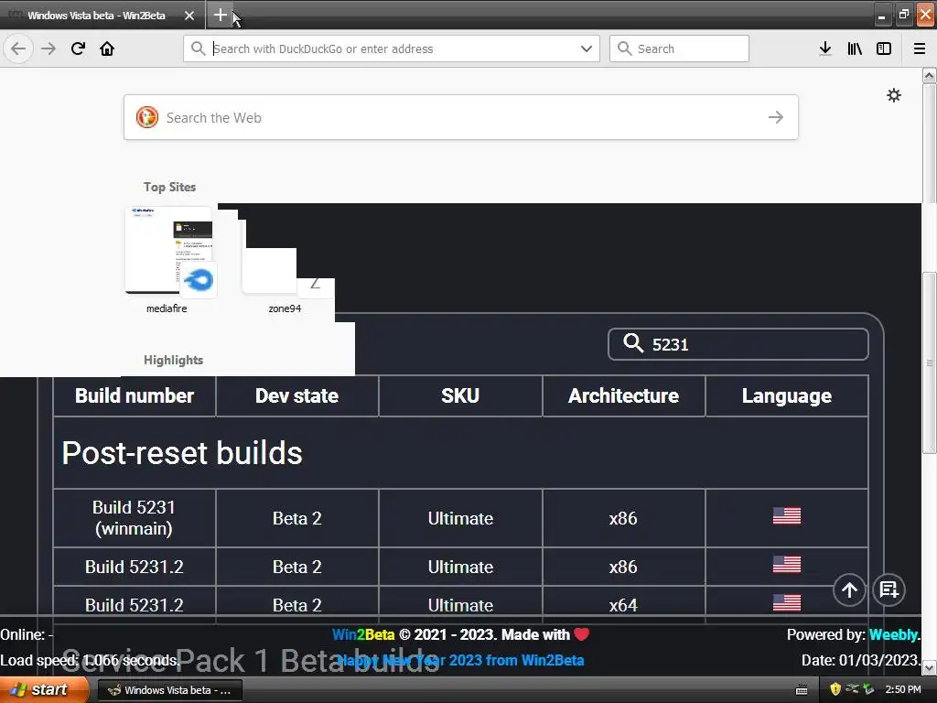Click the round notes icon button
Viewport: 937px width, 703px height.
(x=889, y=590)
